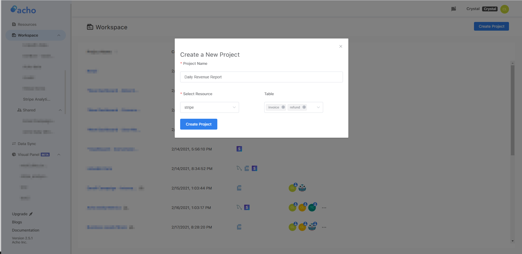Viewport: 522px width, 254px height.
Task: Click green CL avatar in 2/16/2021 row
Action: pyautogui.click(x=292, y=207)
